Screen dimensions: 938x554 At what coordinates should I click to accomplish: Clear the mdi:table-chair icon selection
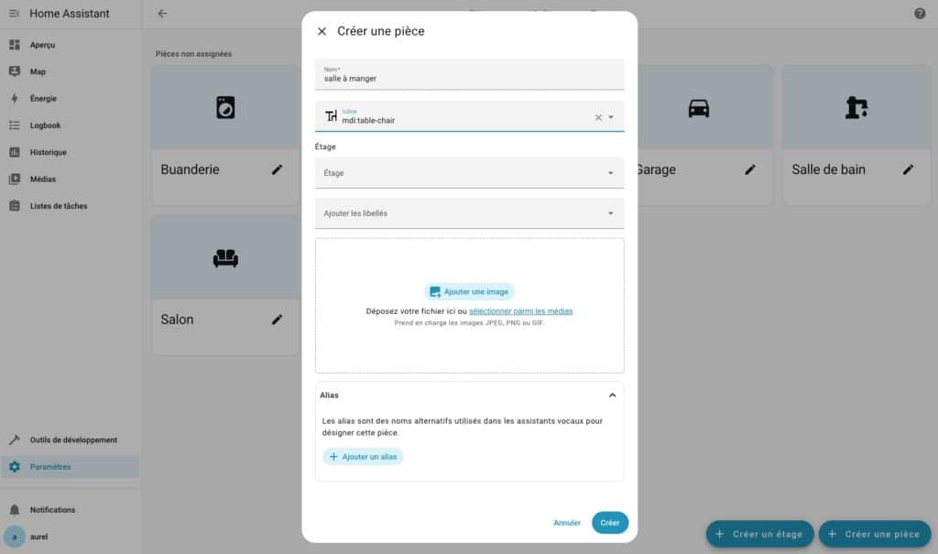[598, 117]
